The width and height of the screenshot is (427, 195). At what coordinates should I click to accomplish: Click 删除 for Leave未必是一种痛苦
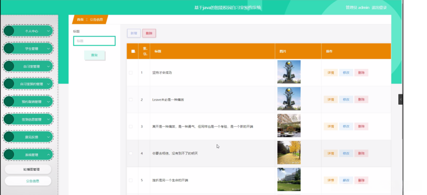click(x=361, y=99)
